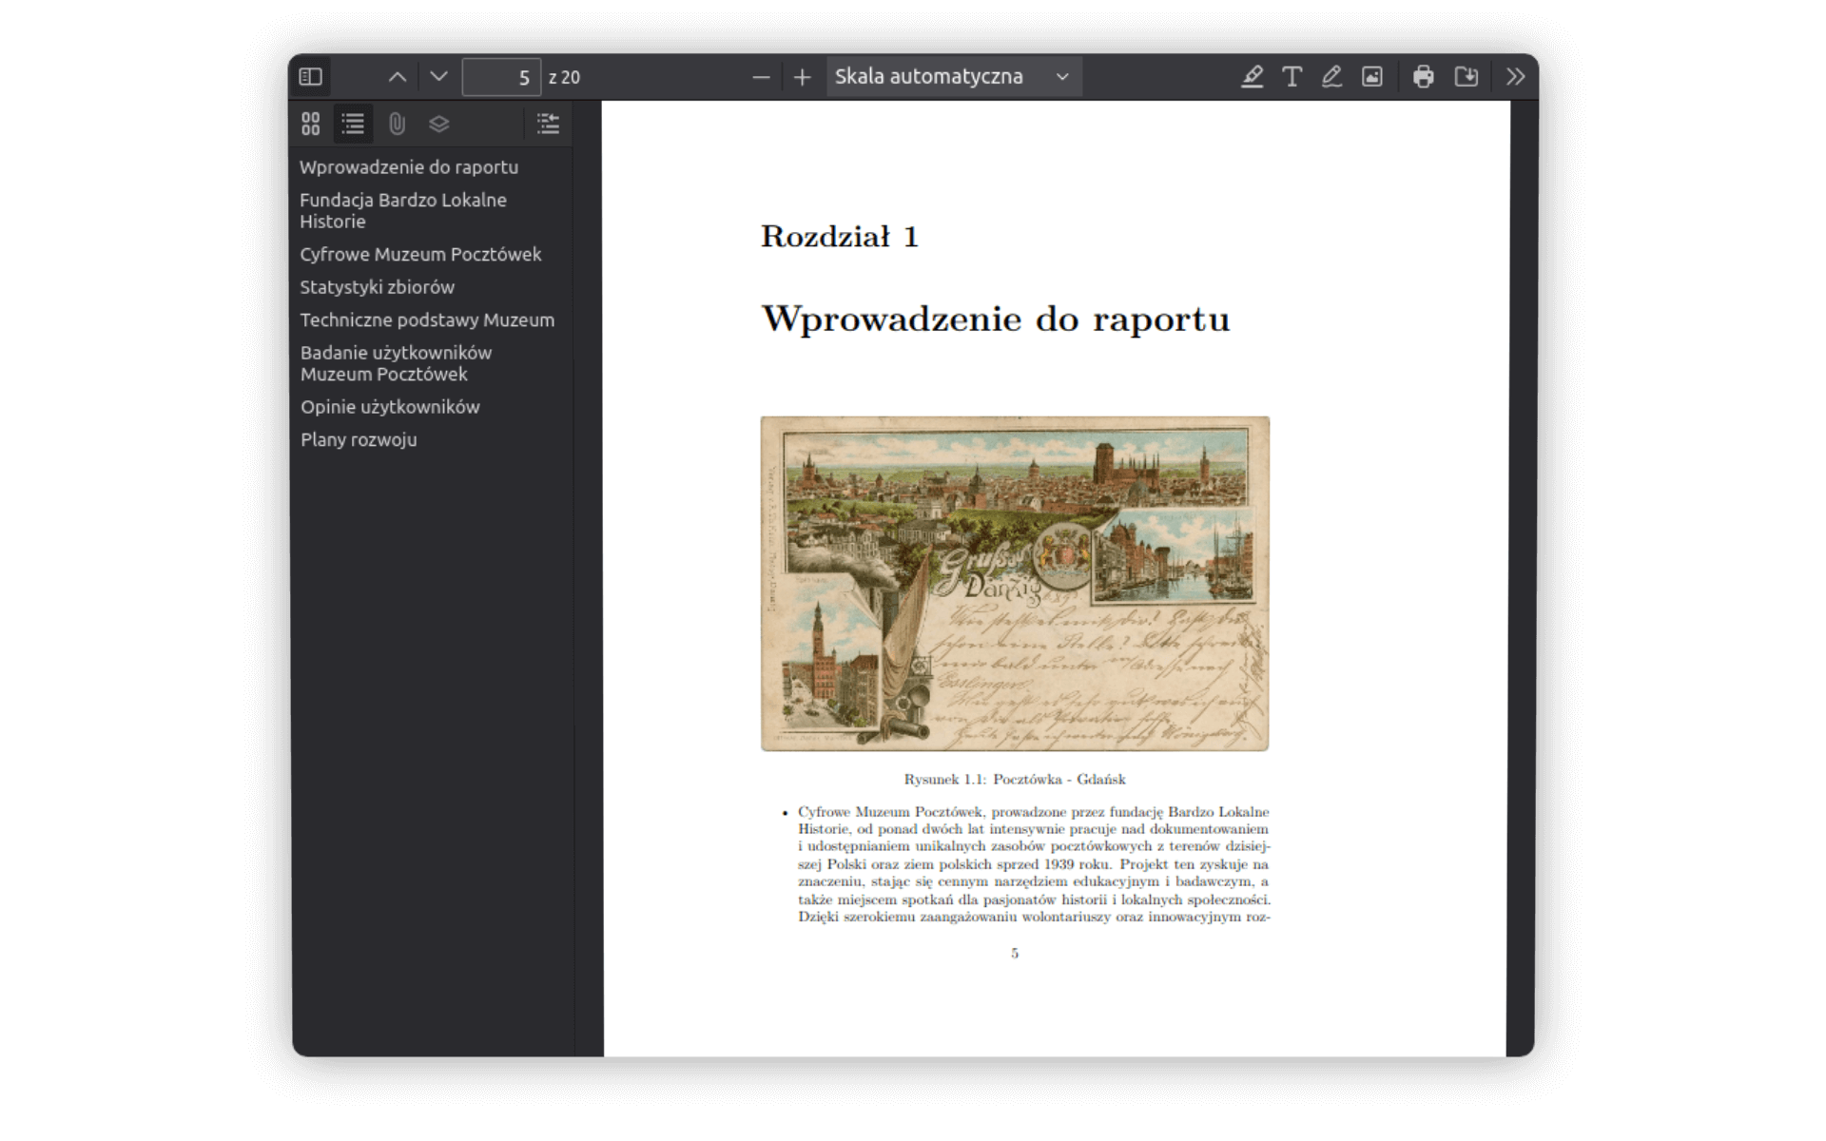Open outline item Cyfrowe Muzeum Pocztówek
Image resolution: width=1826 pixels, height=1141 pixels.
tap(420, 255)
